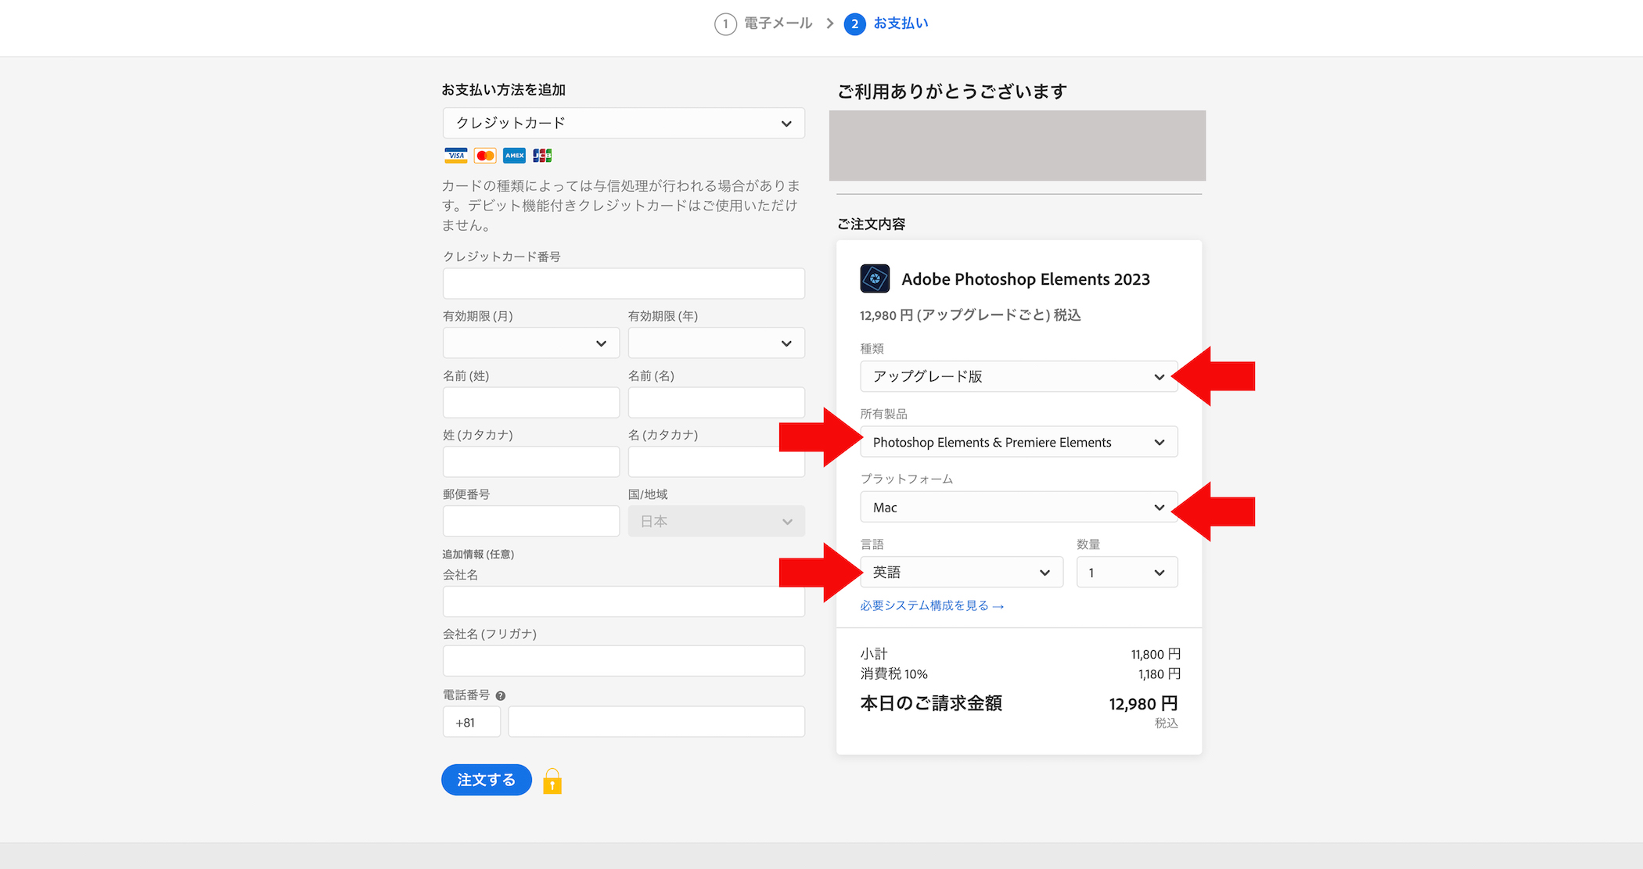Open the アップグレード版 type dropdown
This screenshot has height=869, width=1643.
(1018, 377)
